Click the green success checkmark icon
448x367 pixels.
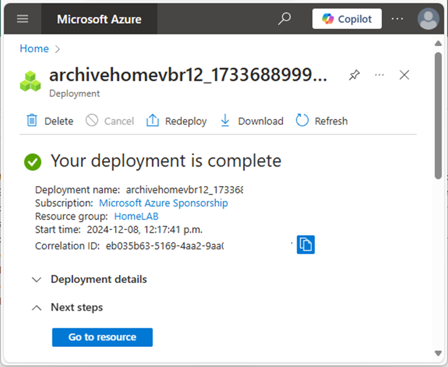[32, 162]
